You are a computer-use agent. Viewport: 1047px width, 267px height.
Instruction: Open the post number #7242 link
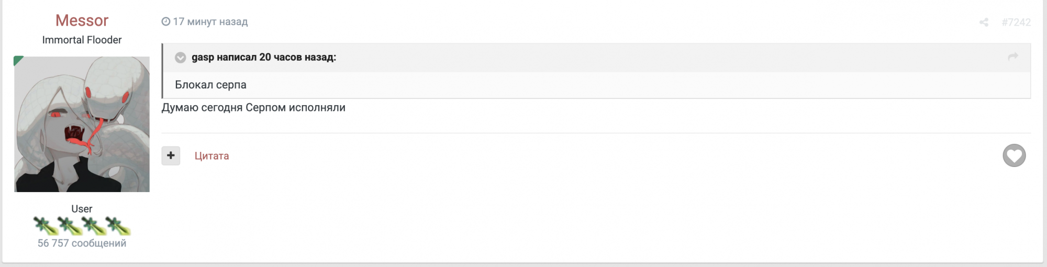pos(1016,22)
